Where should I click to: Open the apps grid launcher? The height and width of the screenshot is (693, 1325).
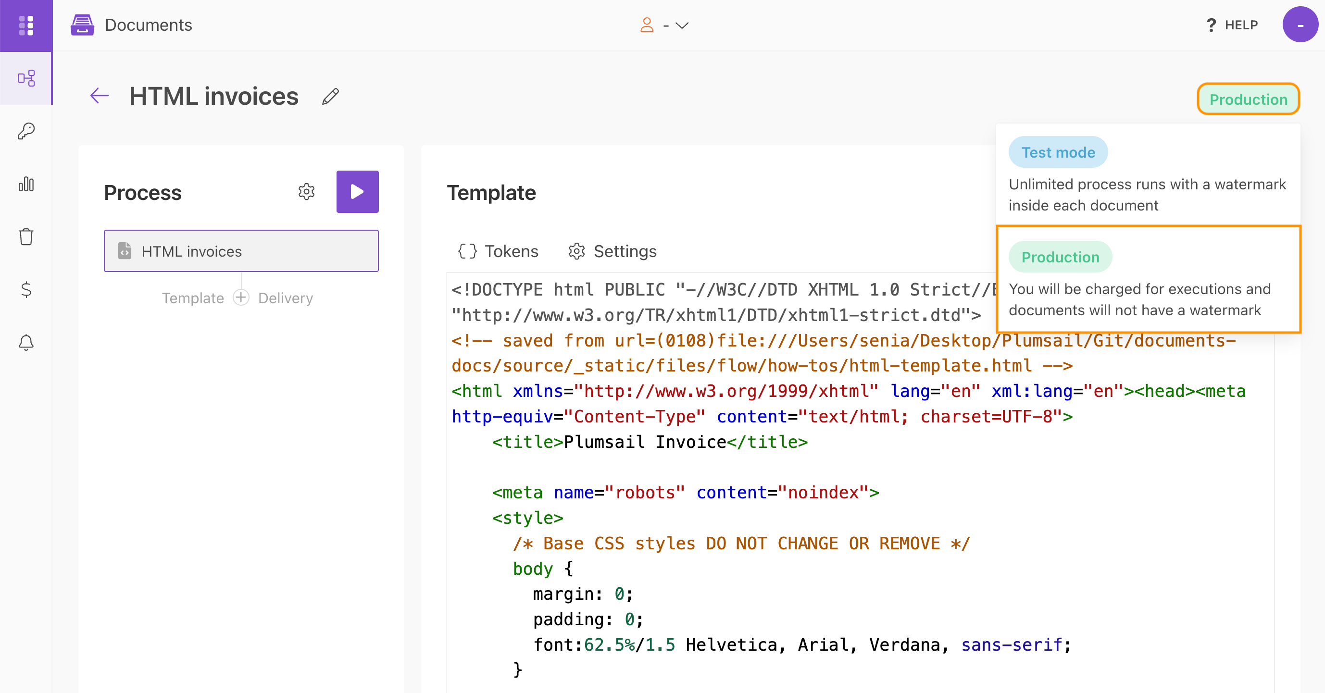tap(26, 25)
